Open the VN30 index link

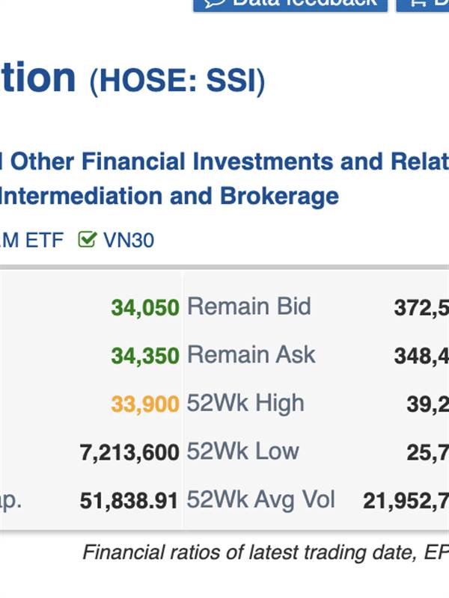coord(129,240)
